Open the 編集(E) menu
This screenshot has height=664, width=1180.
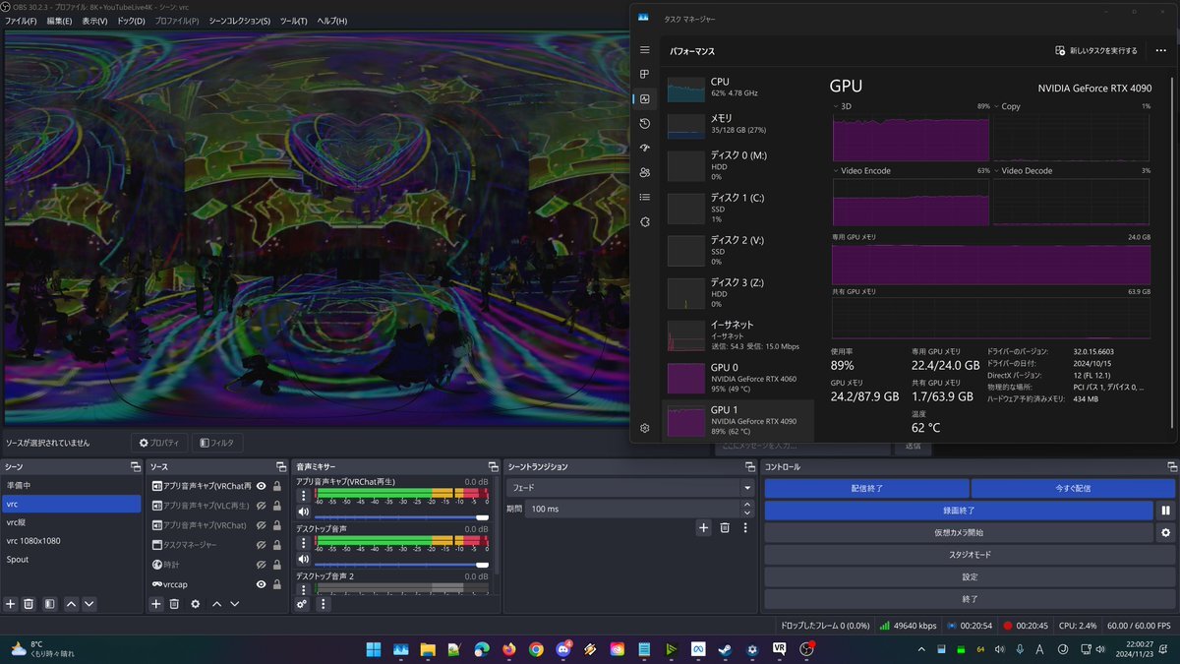coord(60,21)
